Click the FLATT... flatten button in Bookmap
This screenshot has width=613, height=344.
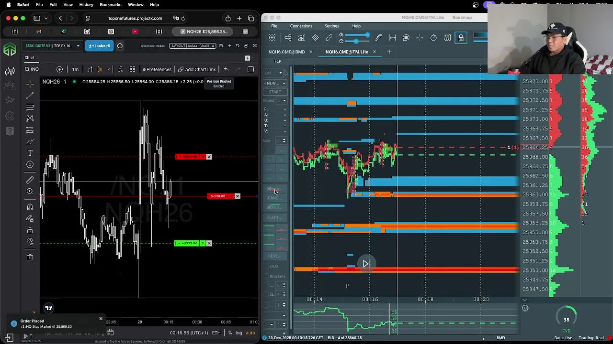pyautogui.click(x=275, y=218)
